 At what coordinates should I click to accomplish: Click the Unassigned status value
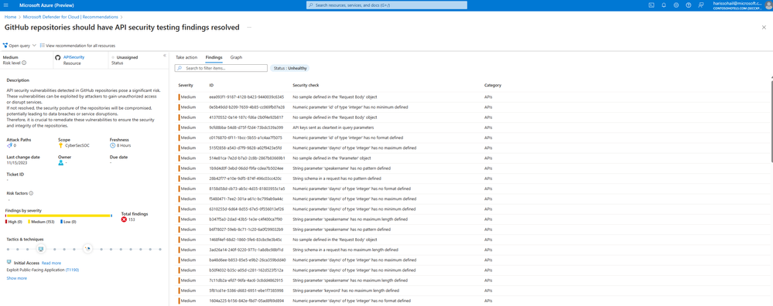pyautogui.click(x=127, y=57)
